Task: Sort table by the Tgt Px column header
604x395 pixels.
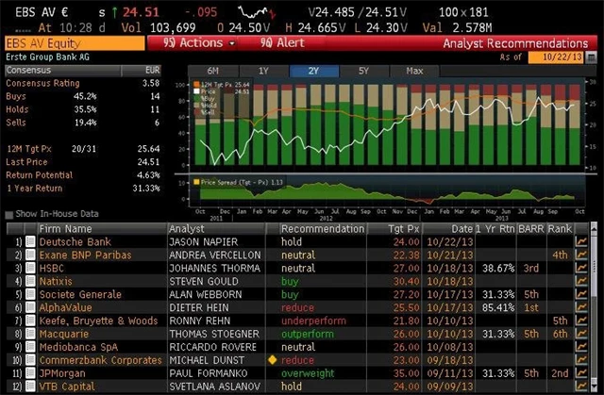Action: click(402, 228)
